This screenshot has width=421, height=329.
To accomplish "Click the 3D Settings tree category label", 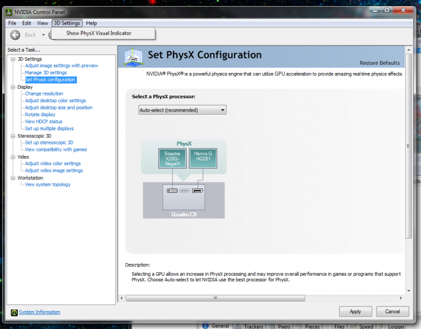I will 30,59.
